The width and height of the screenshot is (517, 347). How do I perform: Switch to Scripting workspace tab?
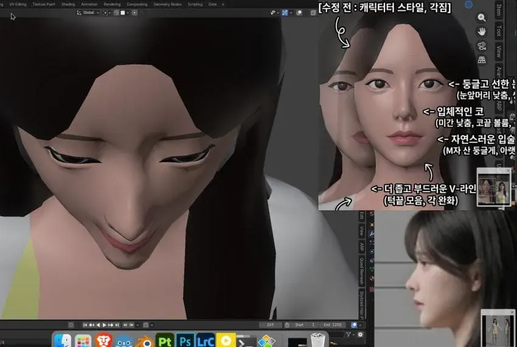pos(195,4)
